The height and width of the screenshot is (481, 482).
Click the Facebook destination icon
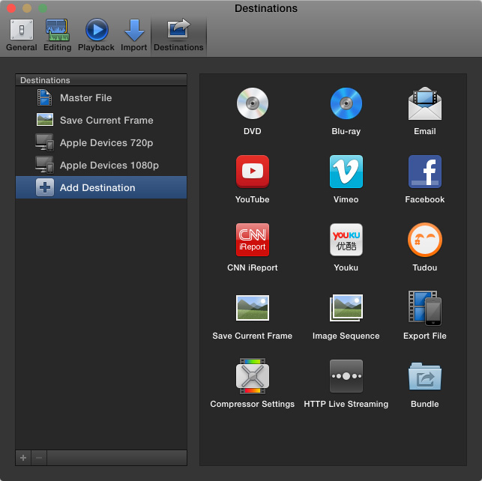pos(425,172)
